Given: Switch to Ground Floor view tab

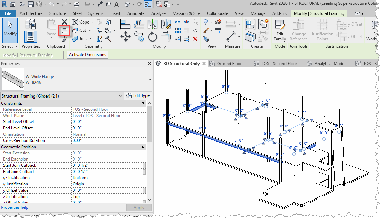Looking at the screenshot, I should [229, 64].
